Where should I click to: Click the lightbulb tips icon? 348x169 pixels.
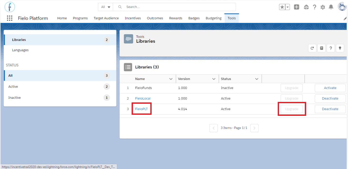tap(340, 48)
